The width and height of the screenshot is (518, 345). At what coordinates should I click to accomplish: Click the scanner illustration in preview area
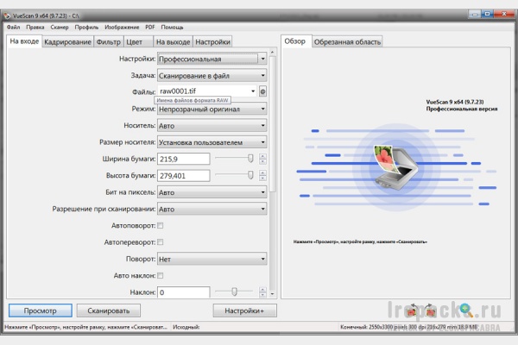(x=396, y=167)
